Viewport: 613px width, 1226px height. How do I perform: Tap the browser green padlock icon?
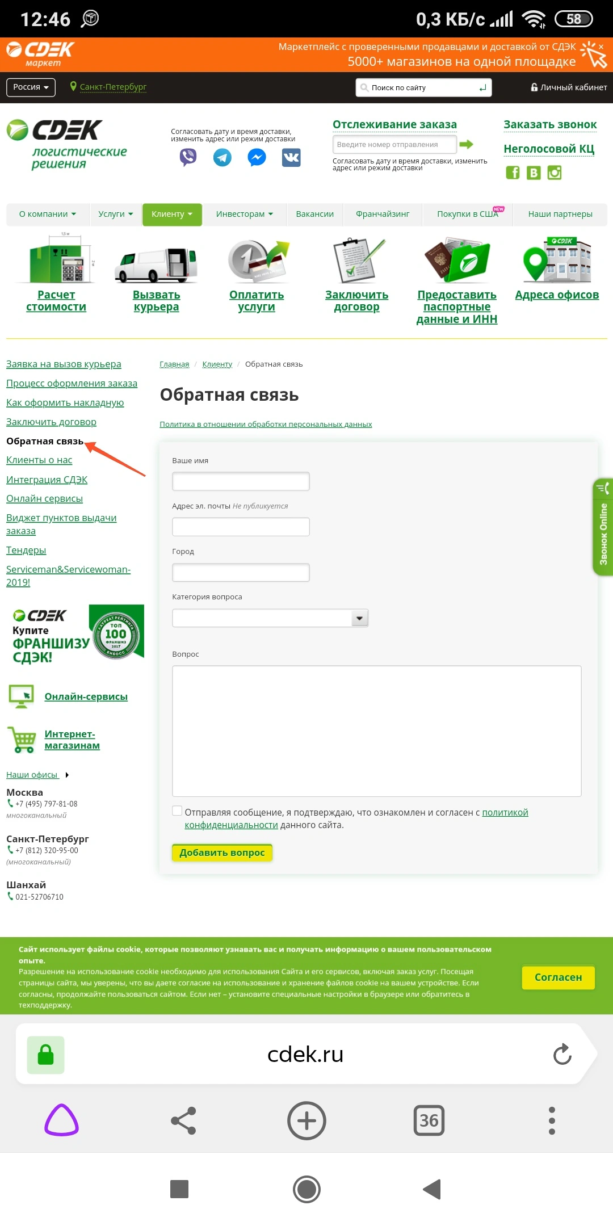pyautogui.click(x=45, y=1055)
